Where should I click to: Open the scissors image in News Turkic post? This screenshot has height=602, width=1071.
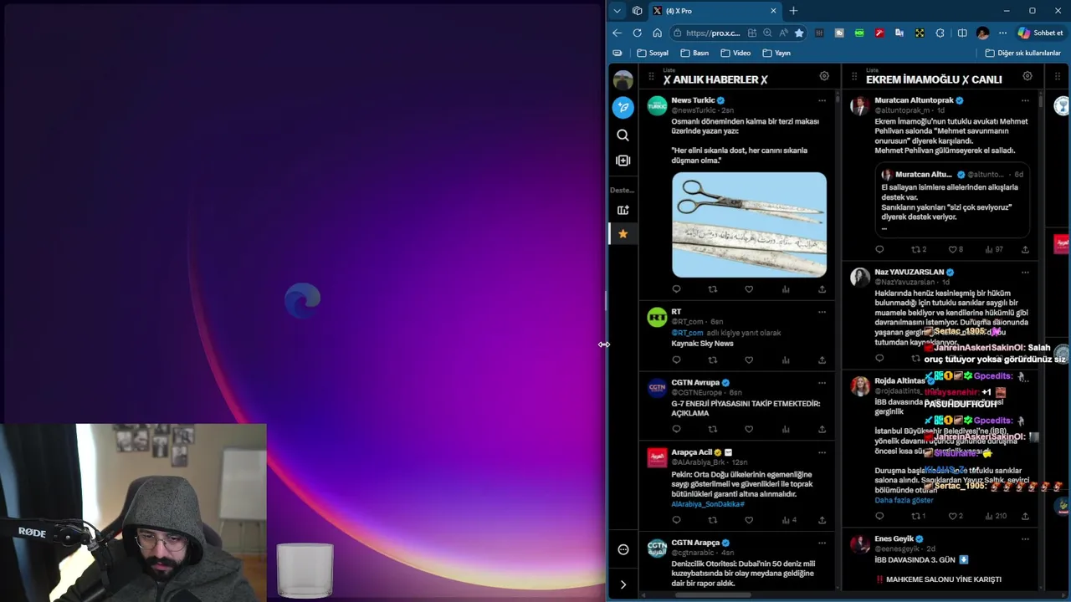click(749, 224)
